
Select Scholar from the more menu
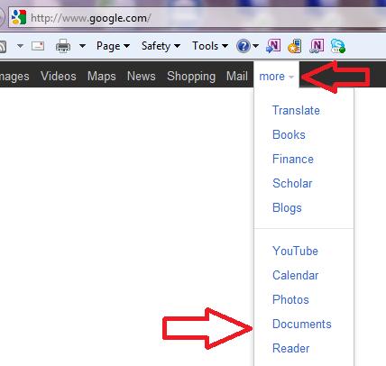[292, 183]
